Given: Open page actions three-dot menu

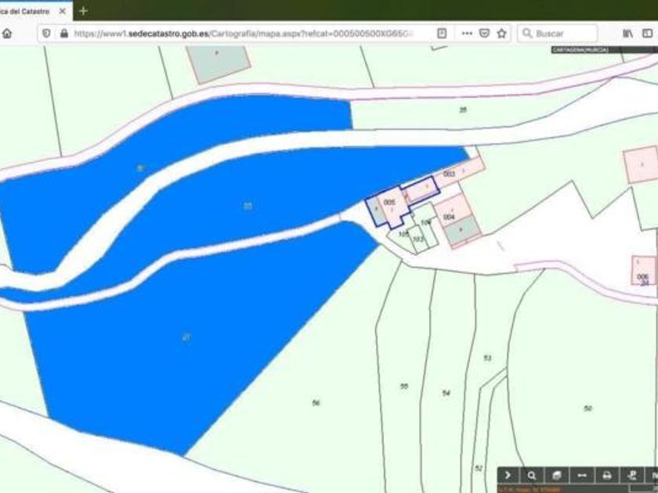Looking at the screenshot, I should pyautogui.click(x=467, y=34).
